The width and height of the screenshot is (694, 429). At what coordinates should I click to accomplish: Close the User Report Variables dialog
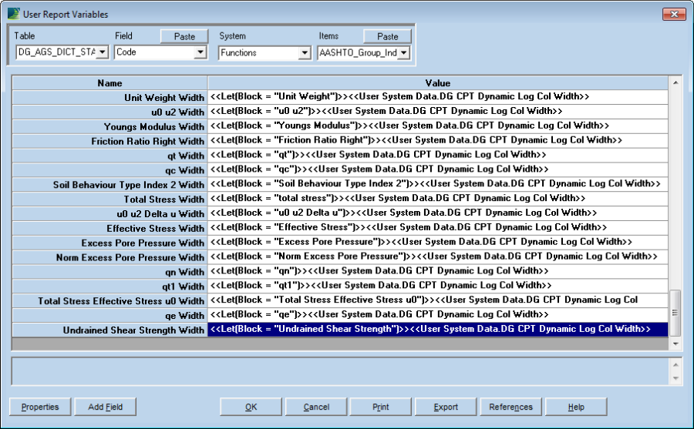(x=673, y=14)
